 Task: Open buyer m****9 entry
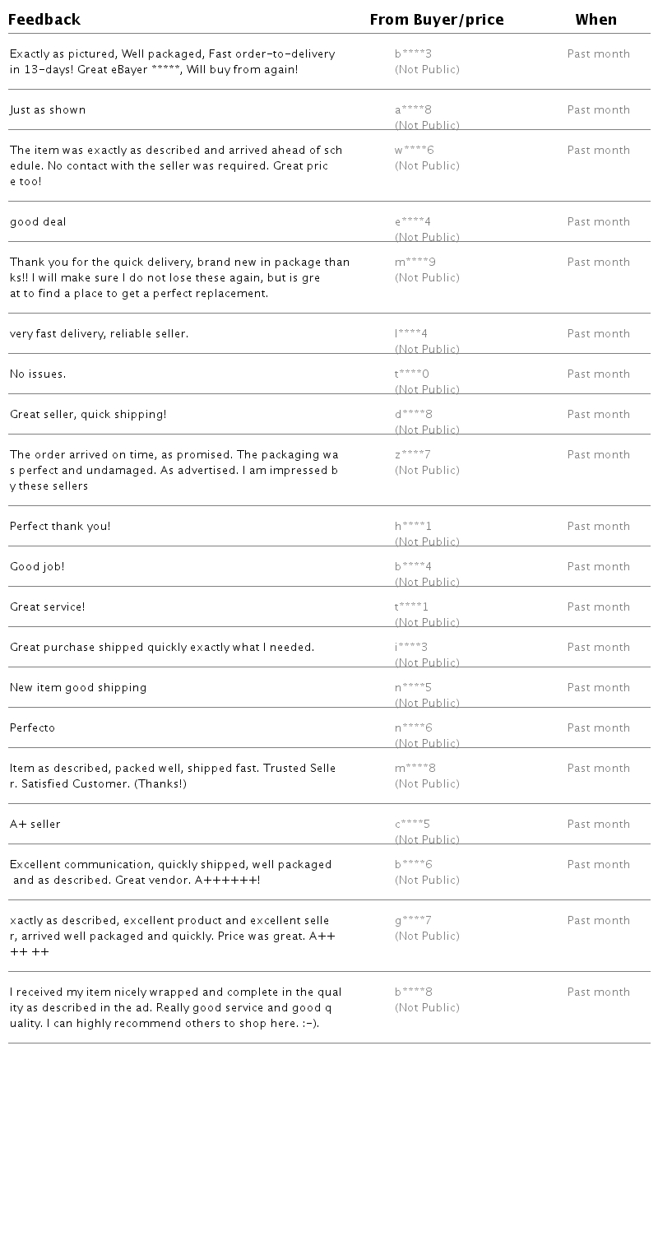pos(415,263)
